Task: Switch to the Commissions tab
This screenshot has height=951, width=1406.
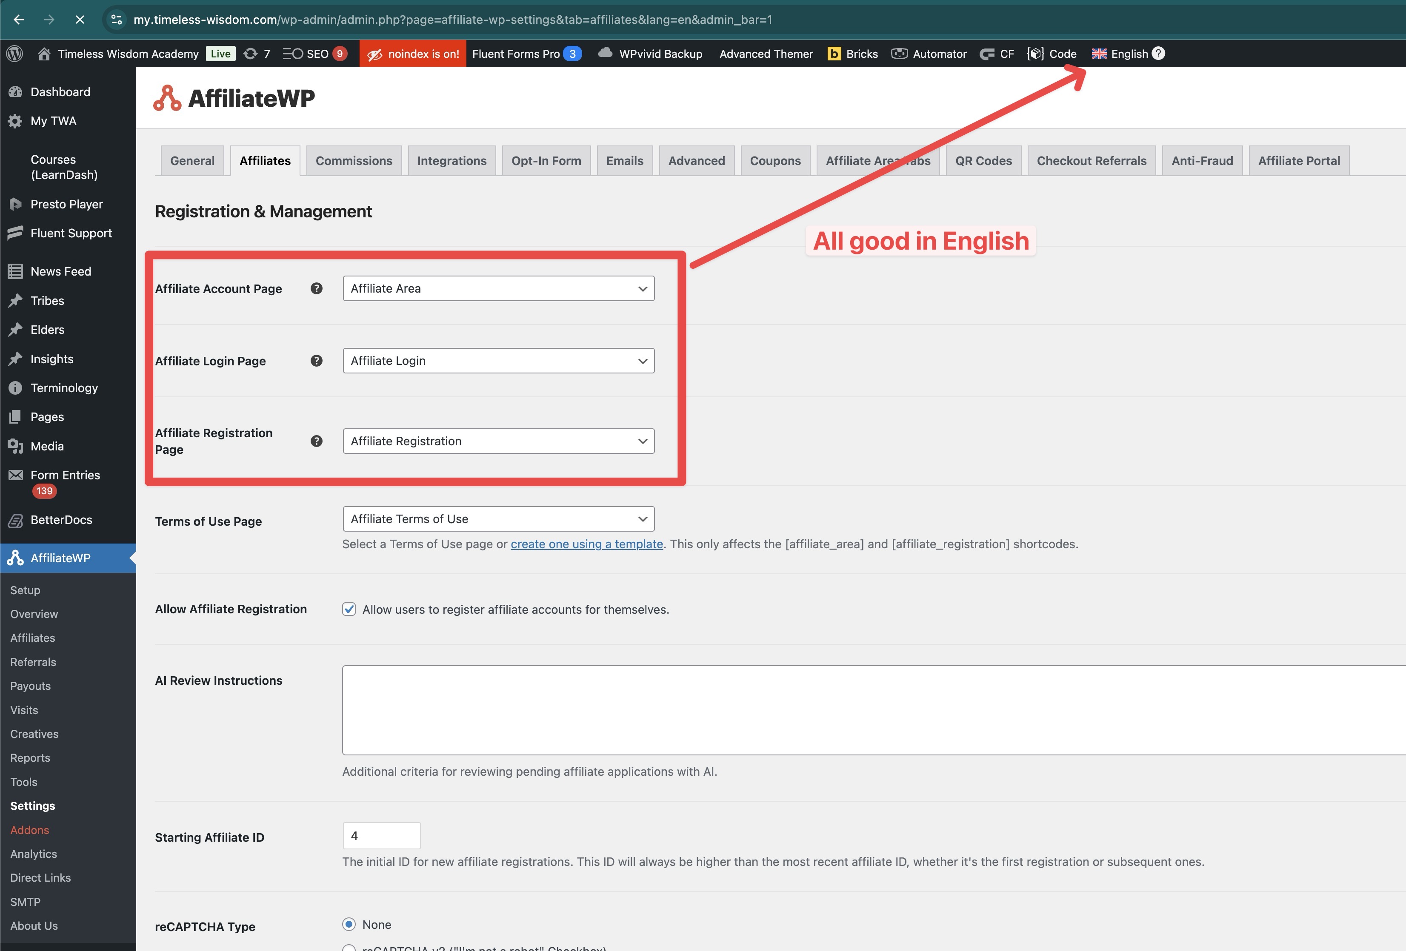Action: point(354,161)
